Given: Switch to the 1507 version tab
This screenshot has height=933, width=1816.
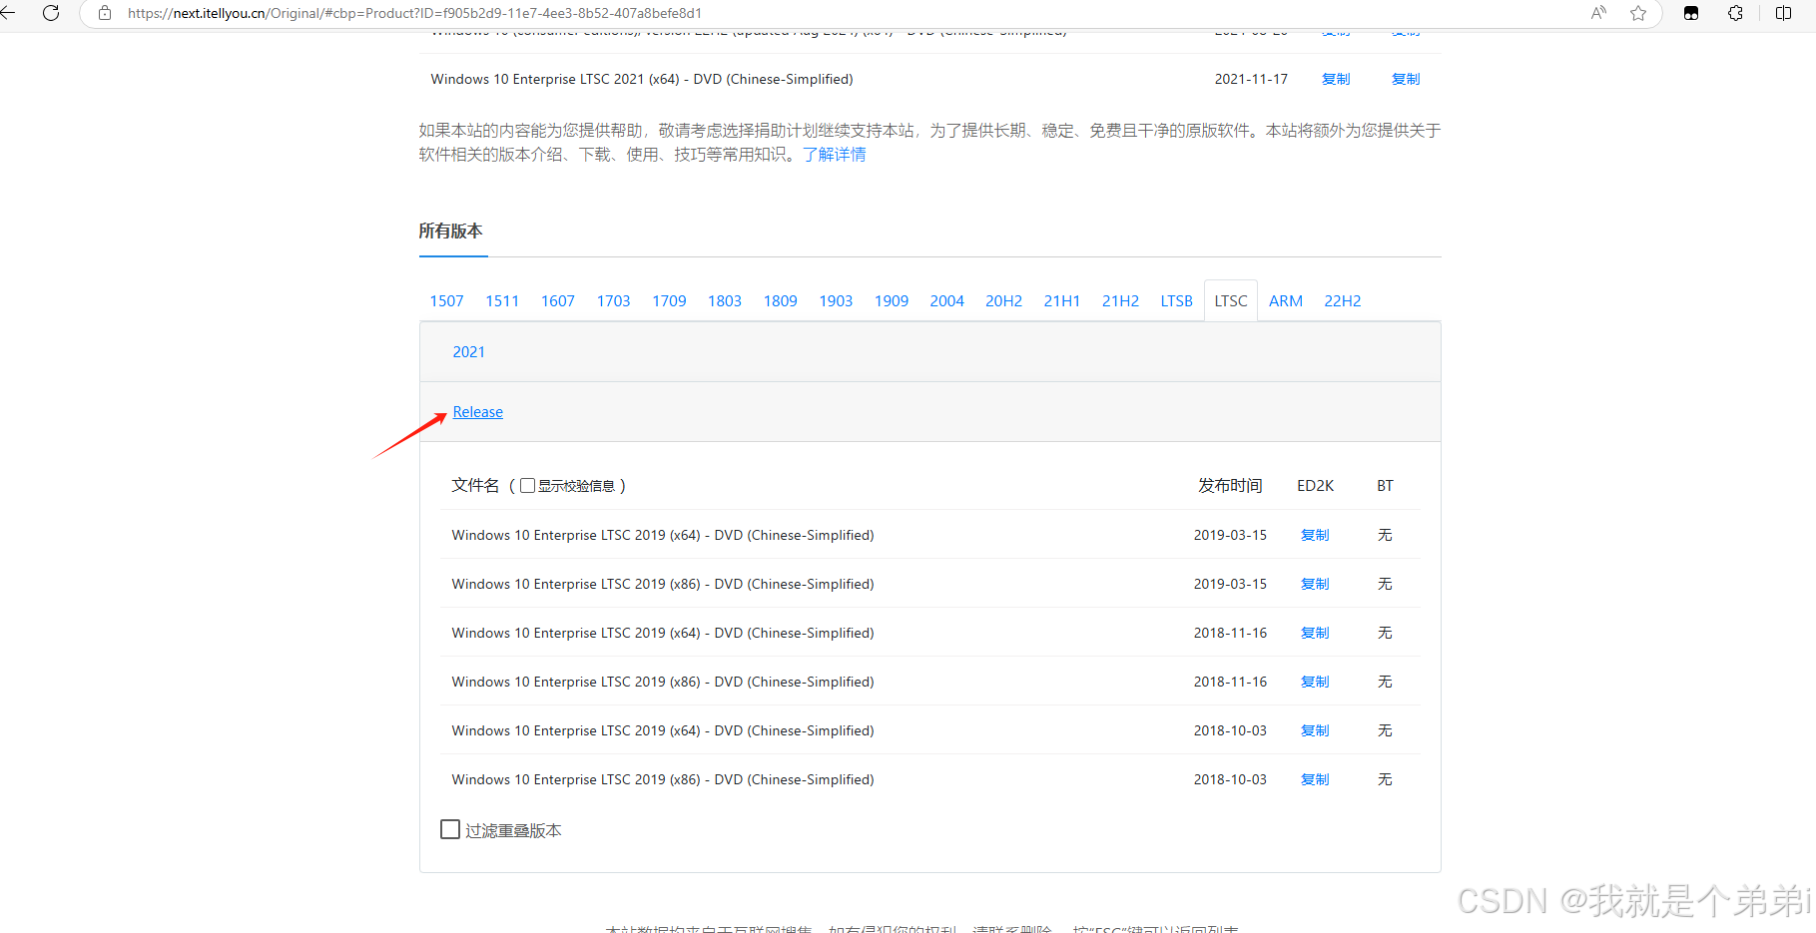Looking at the screenshot, I should click(446, 301).
